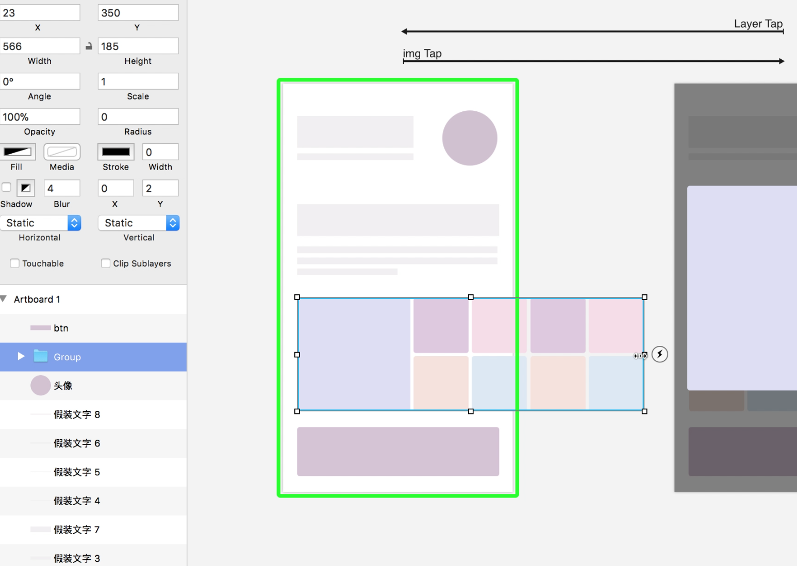
Task: Collapse the Artboard 1 disclosure triangle
Action: pyautogui.click(x=4, y=299)
